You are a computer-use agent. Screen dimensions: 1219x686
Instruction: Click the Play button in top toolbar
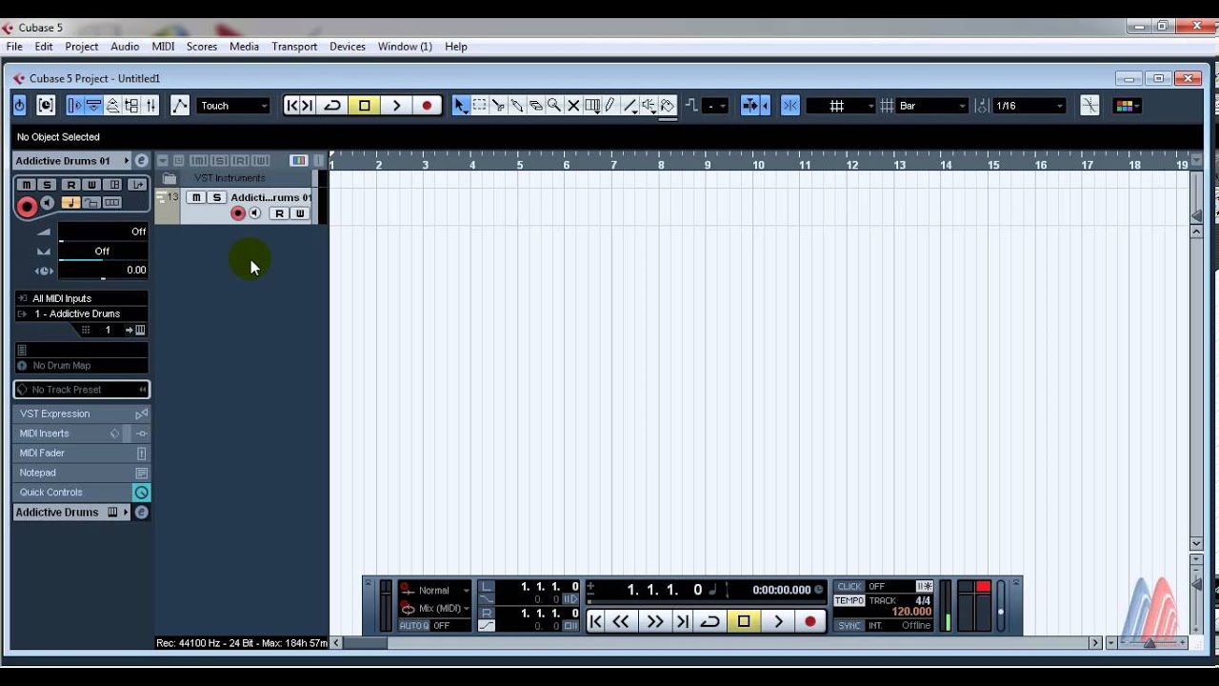coord(396,106)
